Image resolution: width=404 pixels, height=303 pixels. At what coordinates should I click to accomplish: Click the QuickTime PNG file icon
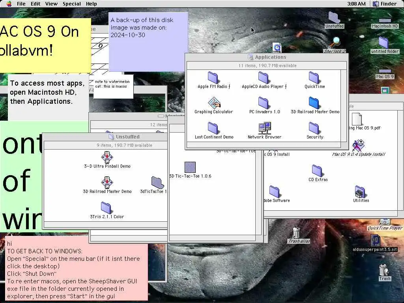[x=277, y=48]
